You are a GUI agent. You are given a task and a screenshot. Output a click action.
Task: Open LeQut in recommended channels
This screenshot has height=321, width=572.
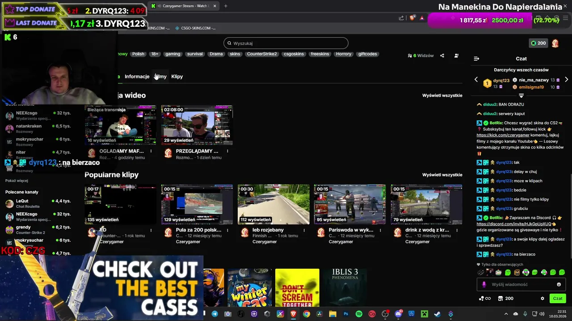point(38,203)
